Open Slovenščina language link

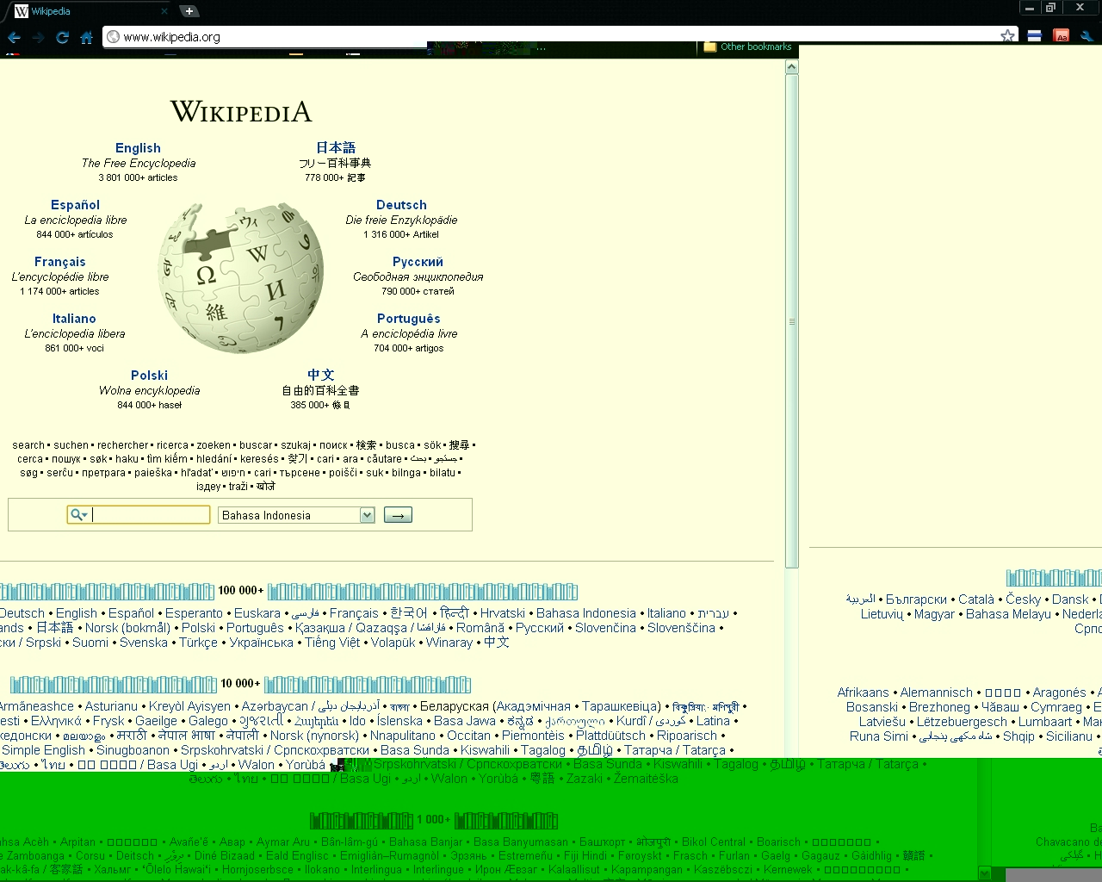pos(681,628)
